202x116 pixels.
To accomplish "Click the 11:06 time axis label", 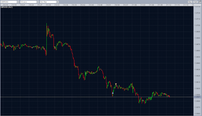I will tap(151, 5).
